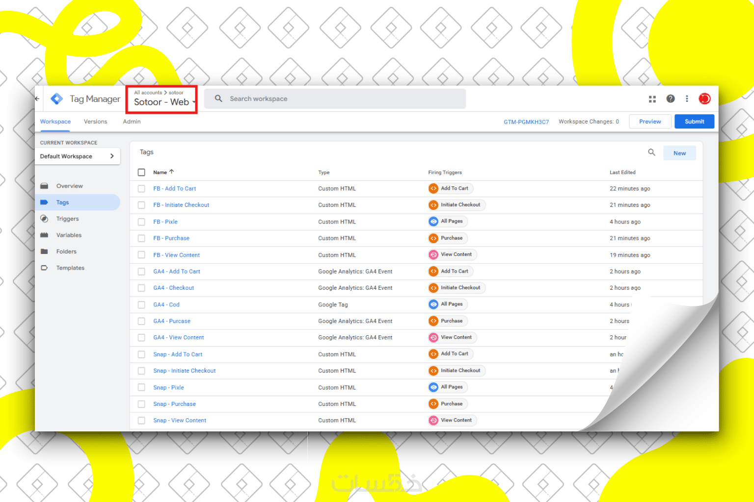Screen dimensions: 754x502
Task: Click the Tag Manager logo icon
Action: (56, 99)
